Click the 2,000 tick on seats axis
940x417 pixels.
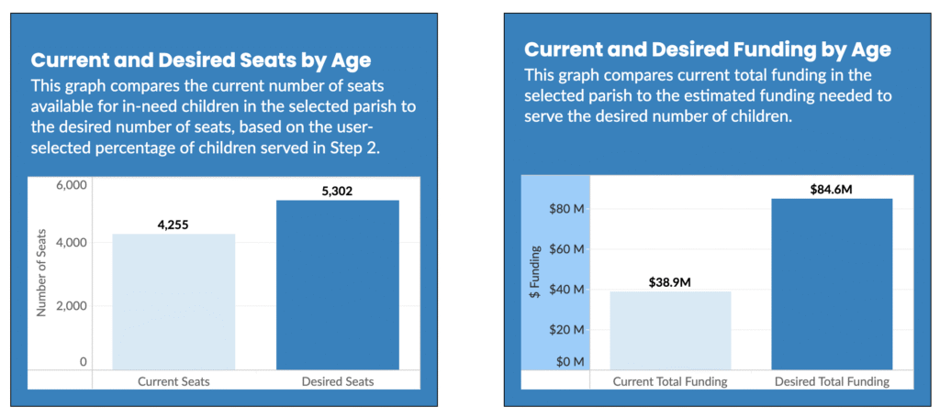click(x=72, y=304)
